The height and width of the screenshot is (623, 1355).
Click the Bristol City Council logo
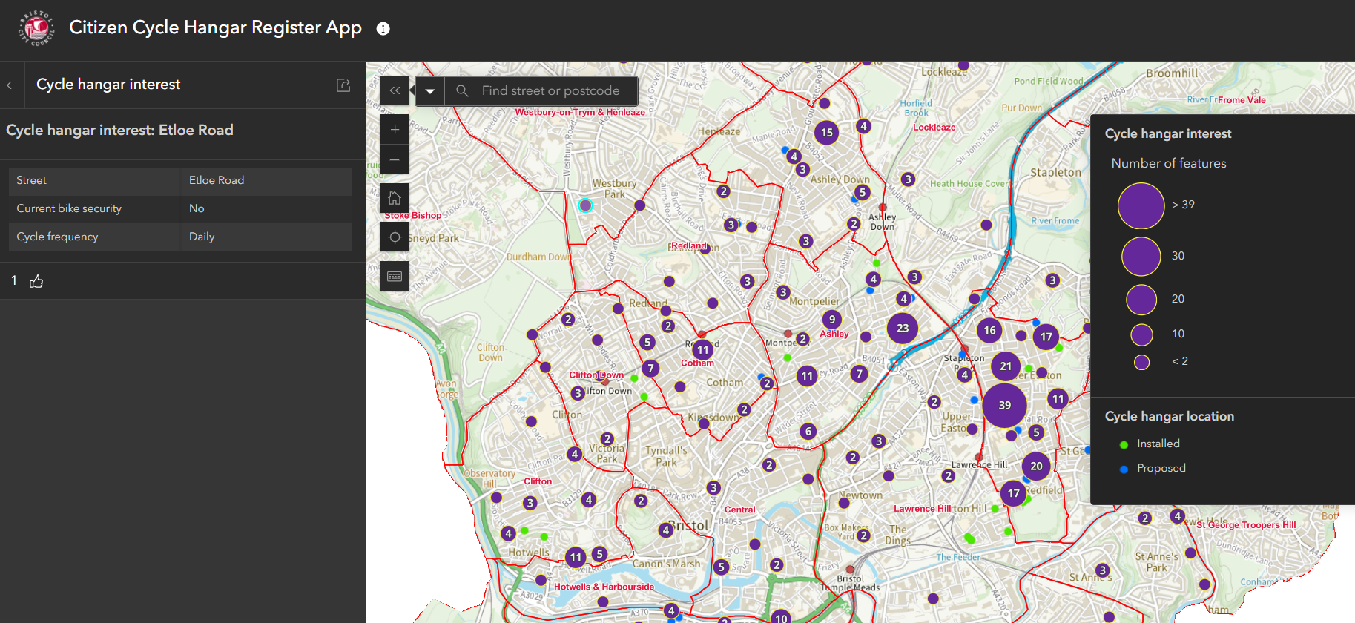(36, 28)
